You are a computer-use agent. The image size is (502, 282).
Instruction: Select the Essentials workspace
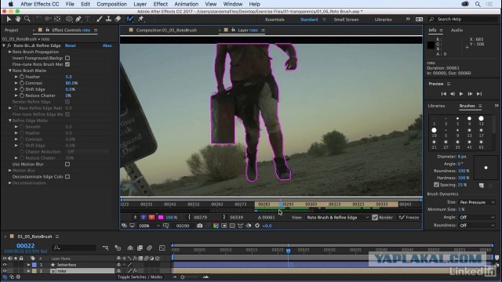[x=275, y=20]
